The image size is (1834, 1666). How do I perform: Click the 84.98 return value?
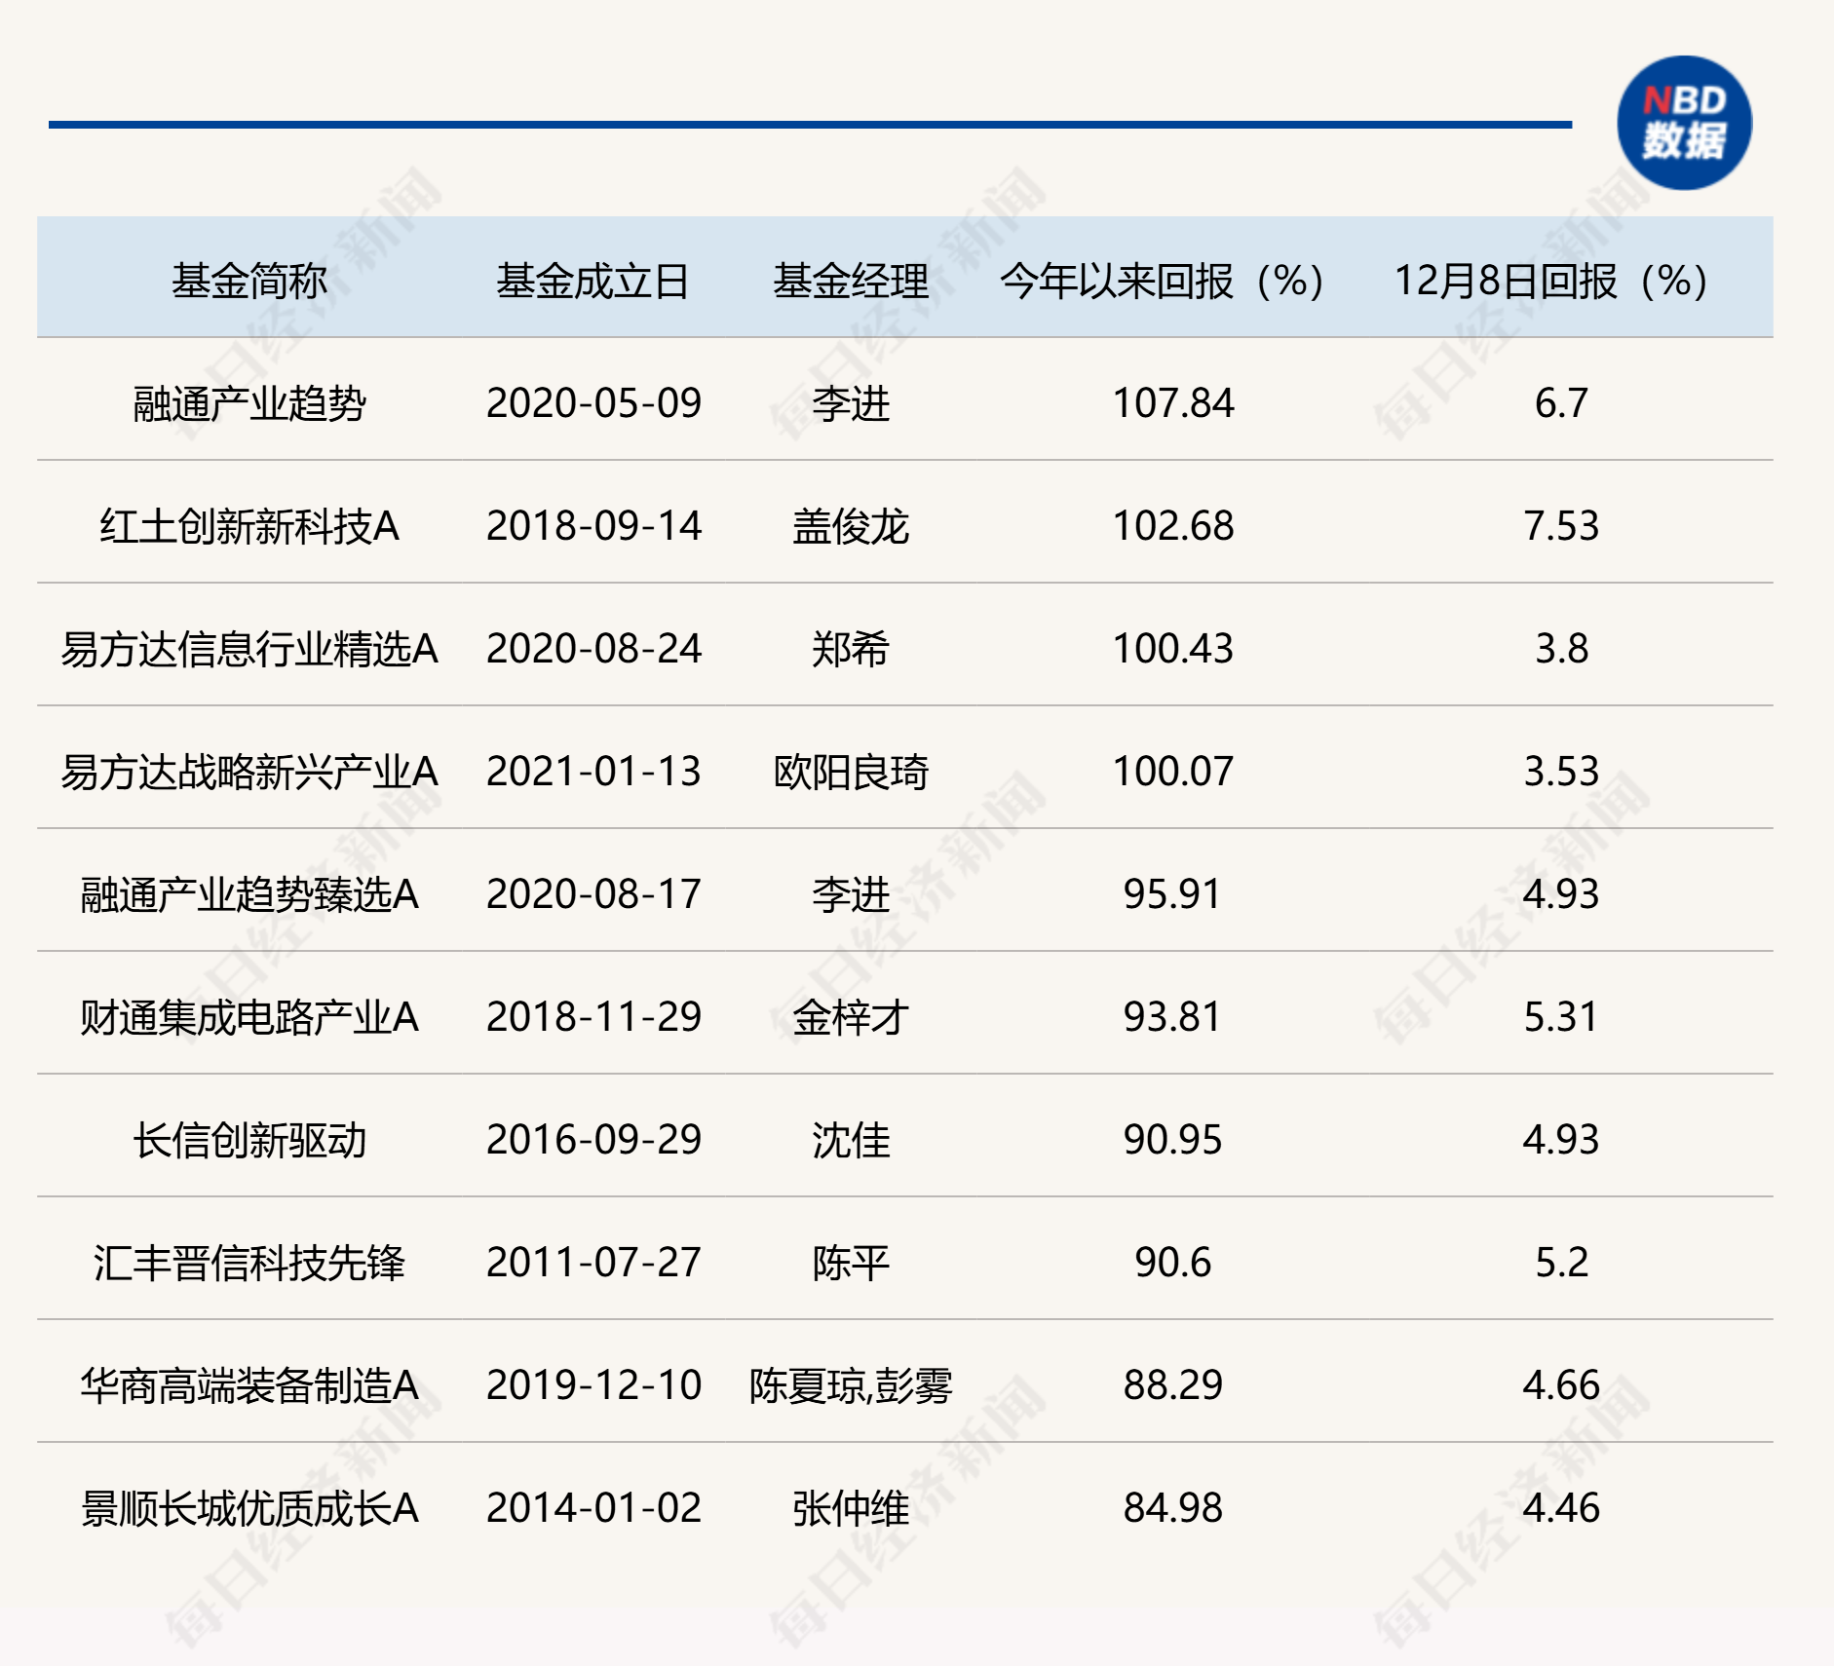[1172, 1508]
